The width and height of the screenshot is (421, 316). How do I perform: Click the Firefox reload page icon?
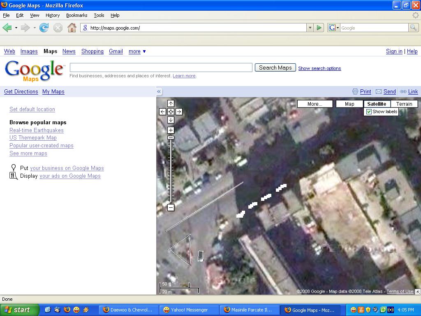(x=44, y=28)
